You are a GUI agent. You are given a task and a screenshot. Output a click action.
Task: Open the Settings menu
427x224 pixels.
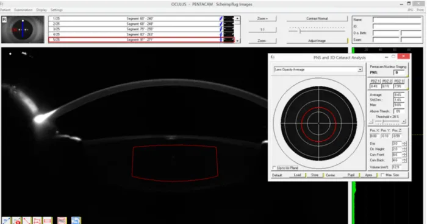(x=57, y=10)
